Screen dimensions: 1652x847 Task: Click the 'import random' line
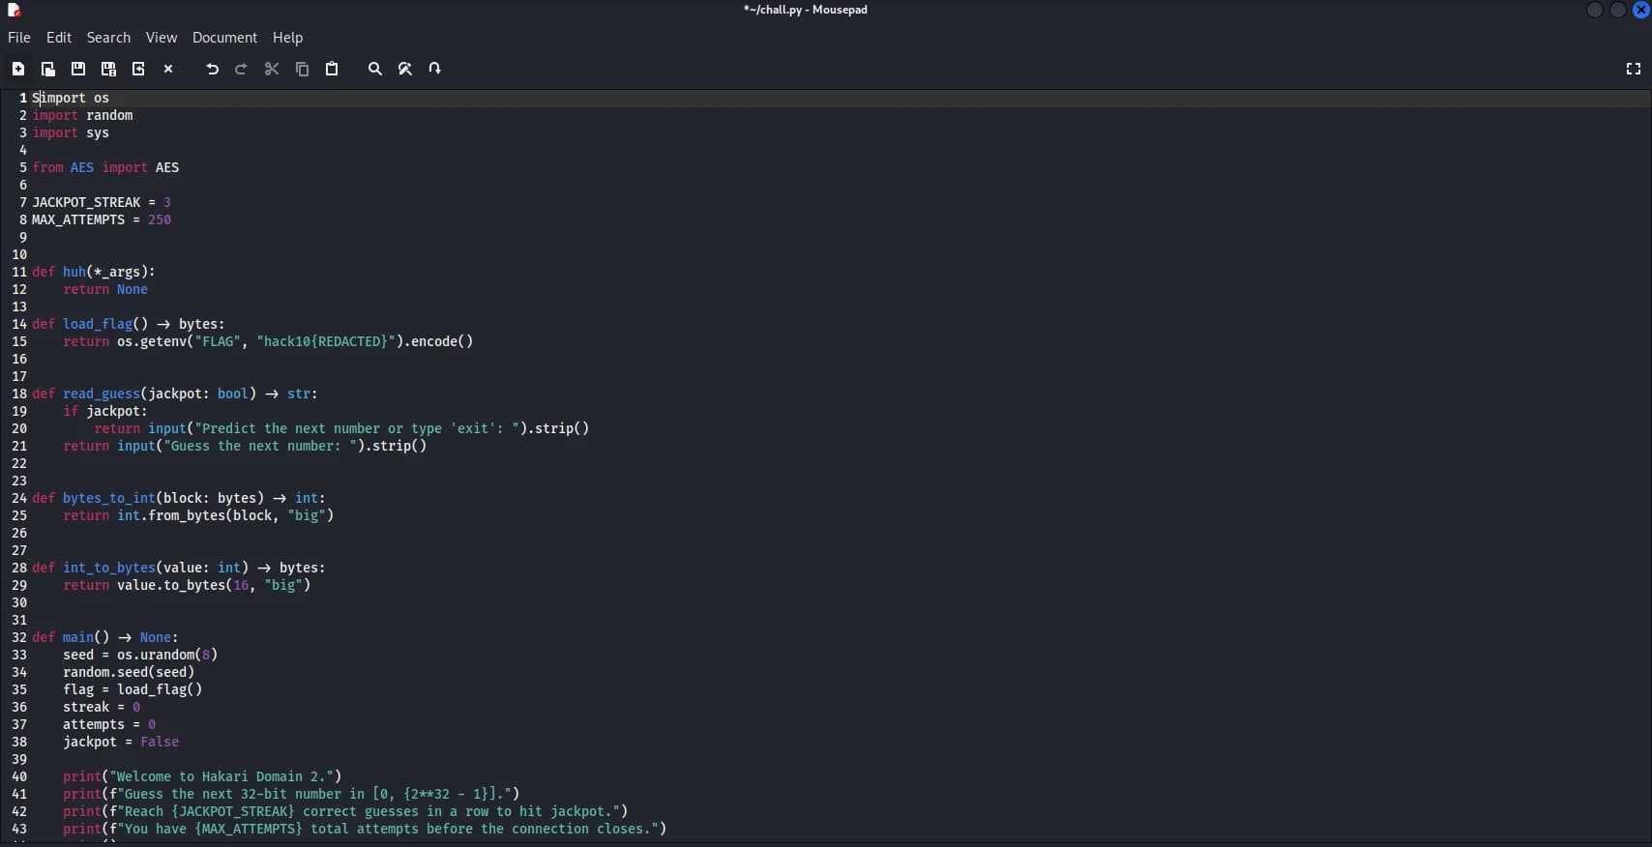tap(82, 115)
